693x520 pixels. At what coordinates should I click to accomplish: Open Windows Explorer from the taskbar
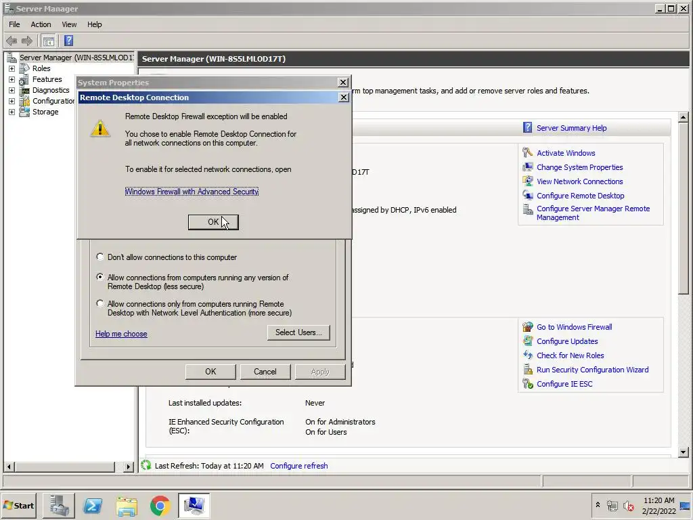click(127, 506)
